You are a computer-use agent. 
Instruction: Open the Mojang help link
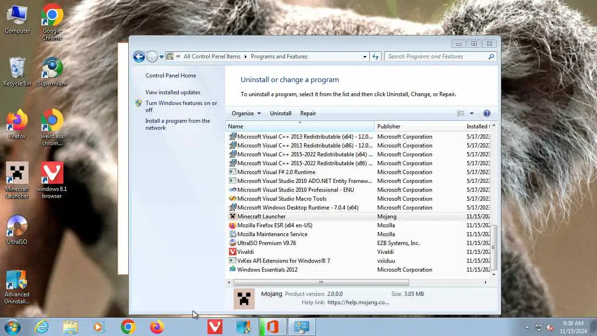click(x=358, y=302)
